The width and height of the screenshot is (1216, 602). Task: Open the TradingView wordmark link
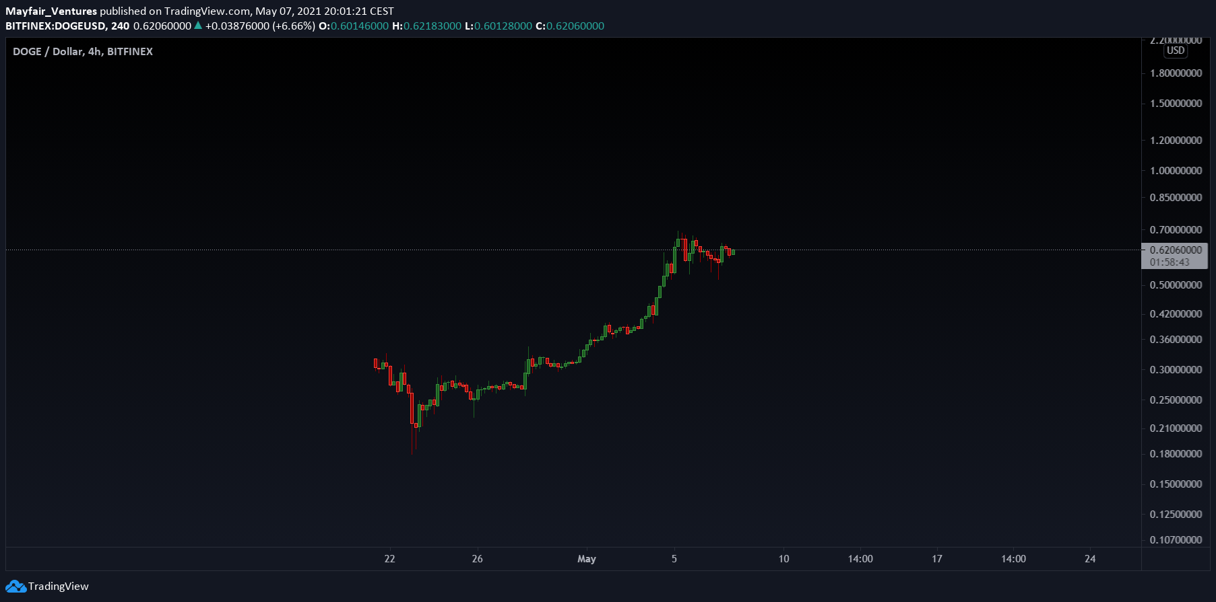pyautogui.click(x=59, y=587)
